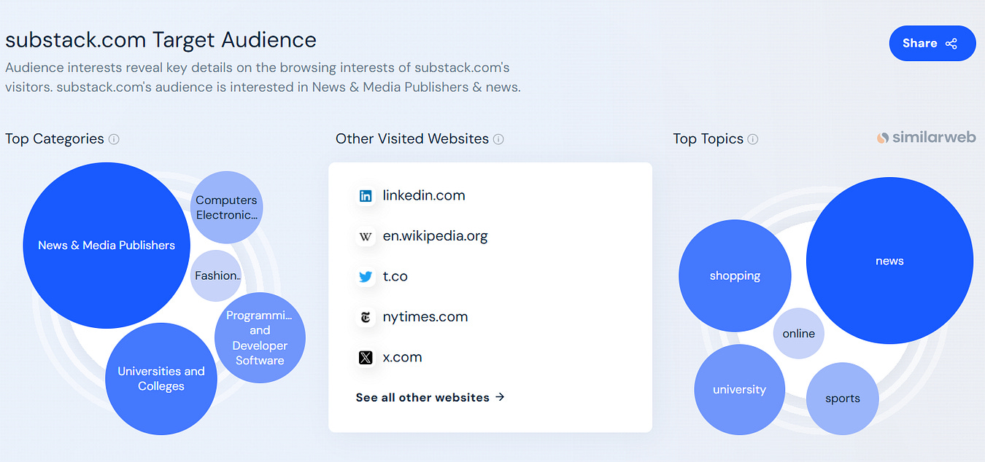Click the Other Visited Websites heading
Screen dimensions: 985x462
click(x=412, y=138)
